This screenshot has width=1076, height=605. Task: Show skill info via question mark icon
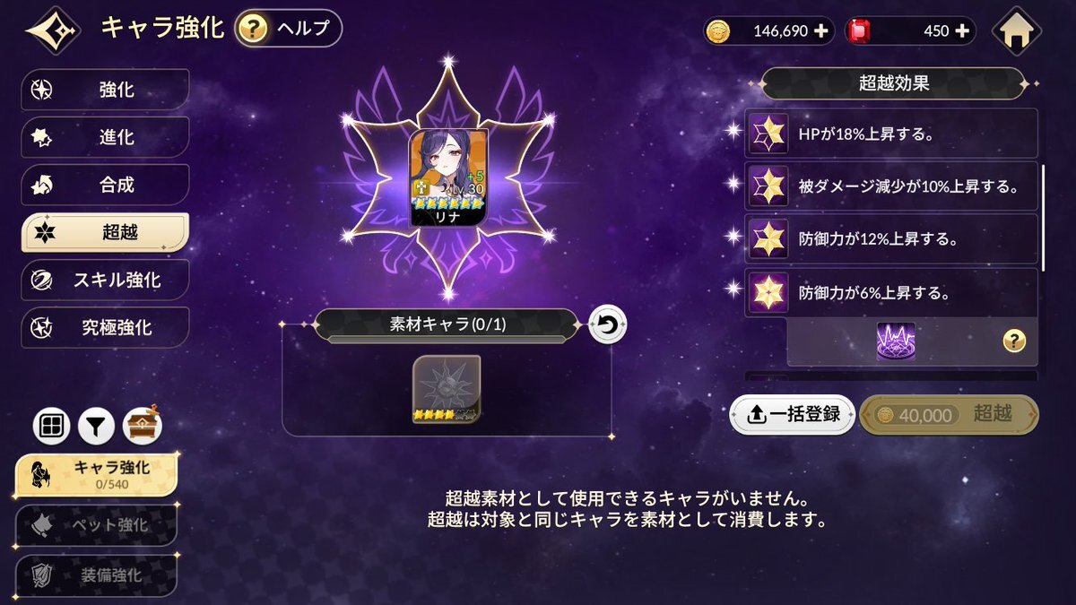(x=1013, y=341)
